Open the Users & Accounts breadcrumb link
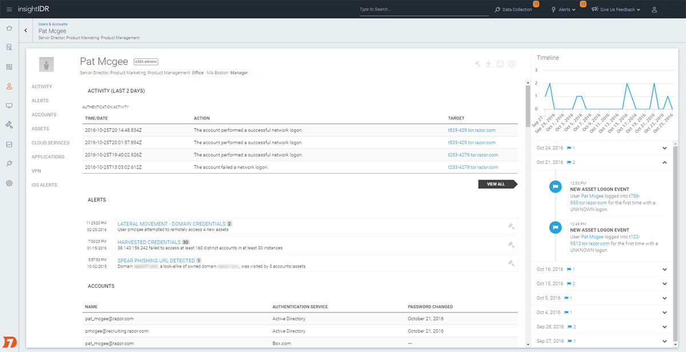Viewport: 686px width, 352px height. click(x=53, y=25)
